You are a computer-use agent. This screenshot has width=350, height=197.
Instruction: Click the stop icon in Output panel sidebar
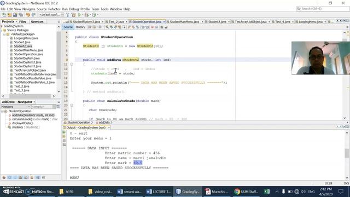pyautogui.click(x=65, y=141)
